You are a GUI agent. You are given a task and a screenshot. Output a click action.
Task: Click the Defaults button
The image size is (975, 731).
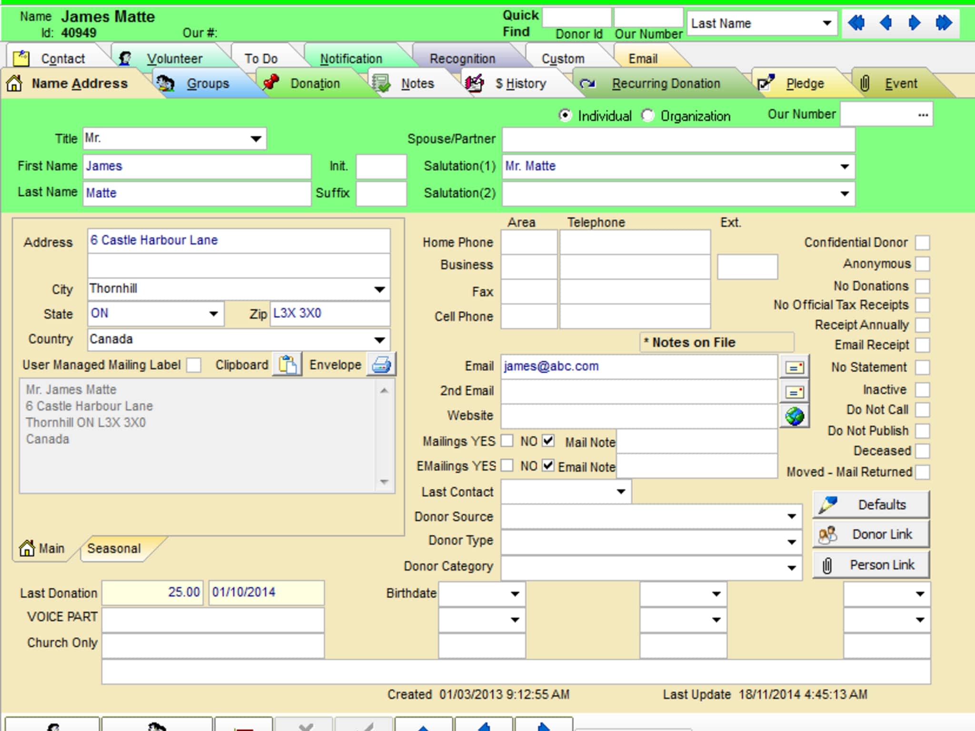point(871,504)
